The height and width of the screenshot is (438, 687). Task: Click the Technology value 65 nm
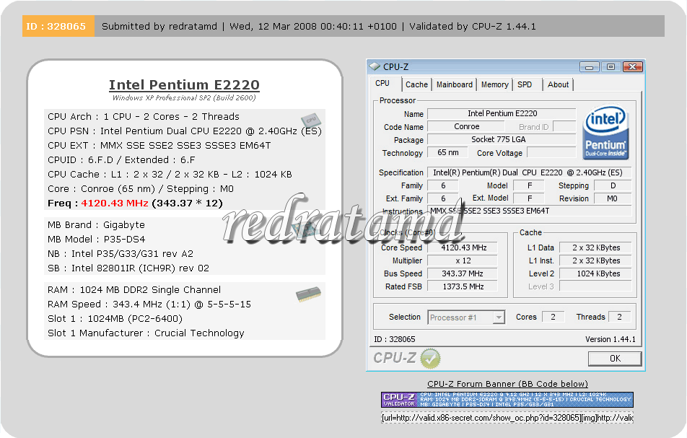point(447,152)
